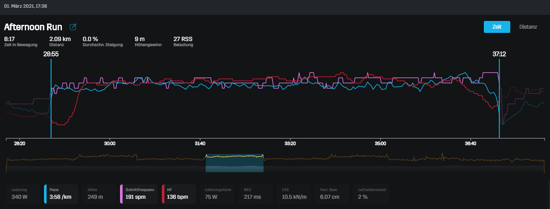Switch to the Distanz view
The width and height of the screenshot is (550, 209).
pyautogui.click(x=528, y=26)
